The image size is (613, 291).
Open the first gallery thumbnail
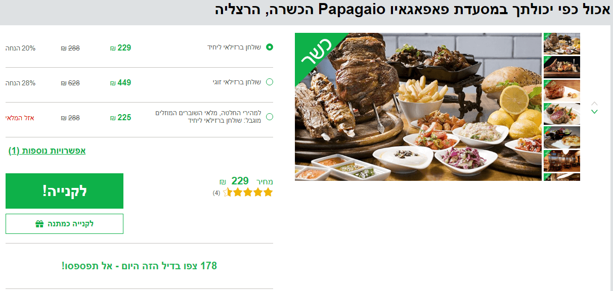point(562,43)
